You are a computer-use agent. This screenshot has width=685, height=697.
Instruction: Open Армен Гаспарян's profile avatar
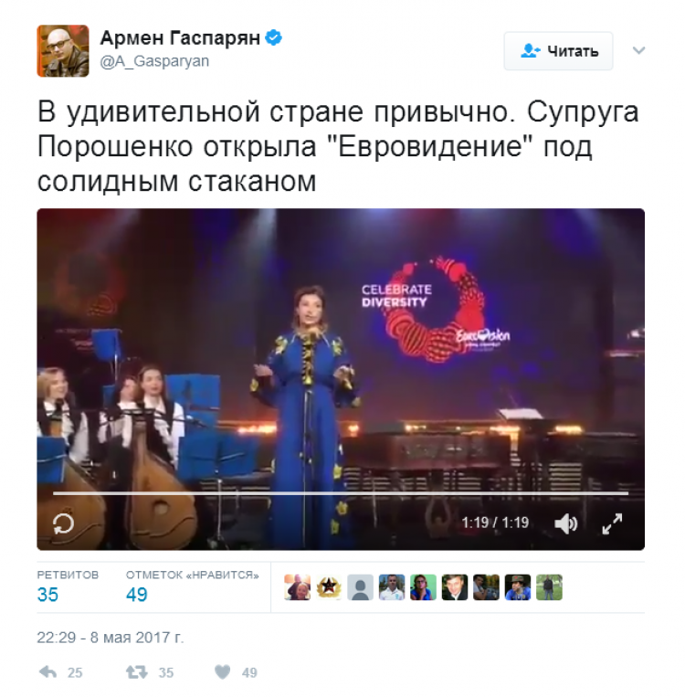[63, 51]
